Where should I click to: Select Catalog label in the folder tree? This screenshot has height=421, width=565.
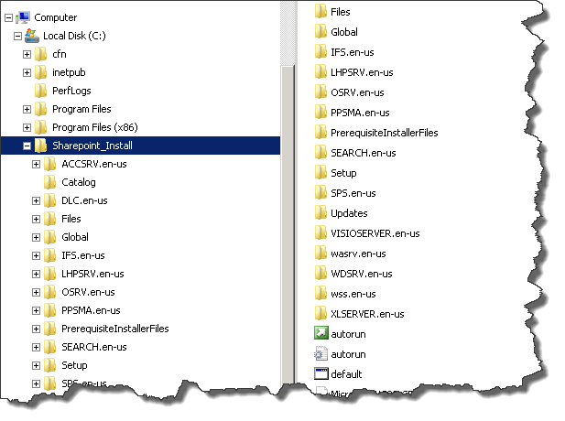(79, 182)
